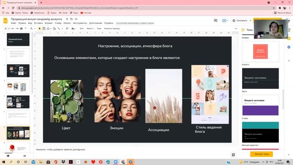This screenshot has height=165, width=293.
Task: Click the new slide plus button
Action: (5, 28)
